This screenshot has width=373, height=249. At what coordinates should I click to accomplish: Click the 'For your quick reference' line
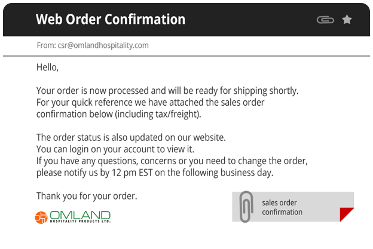(151, 102)
